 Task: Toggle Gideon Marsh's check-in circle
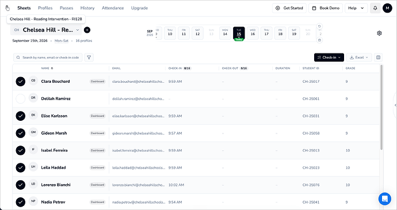[x=21, y=133]
